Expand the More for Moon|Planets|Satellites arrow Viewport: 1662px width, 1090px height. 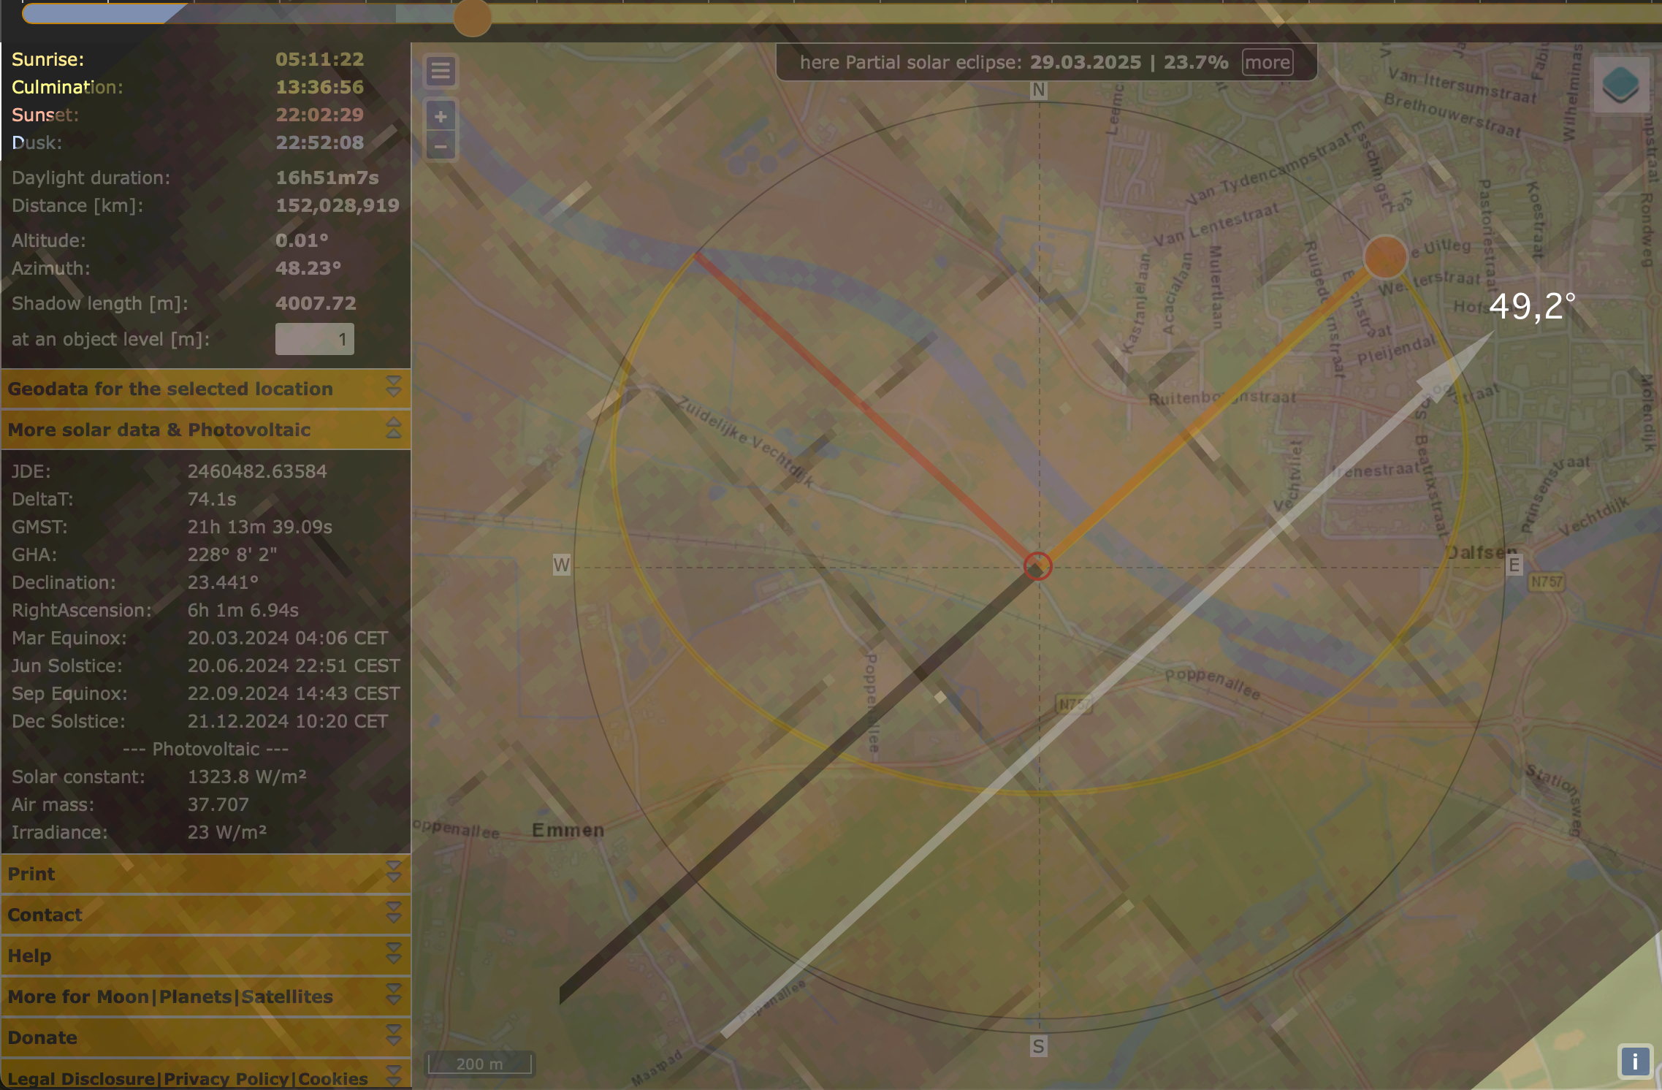click(393, 994)
